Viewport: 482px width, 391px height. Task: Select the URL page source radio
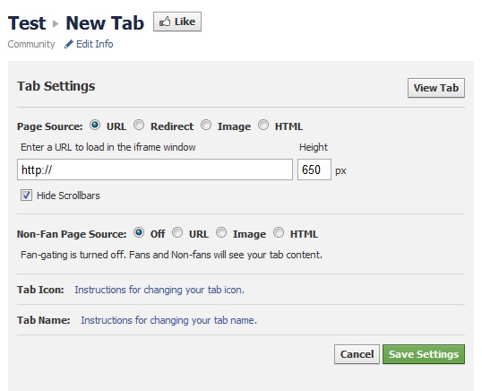coord(95,125)
